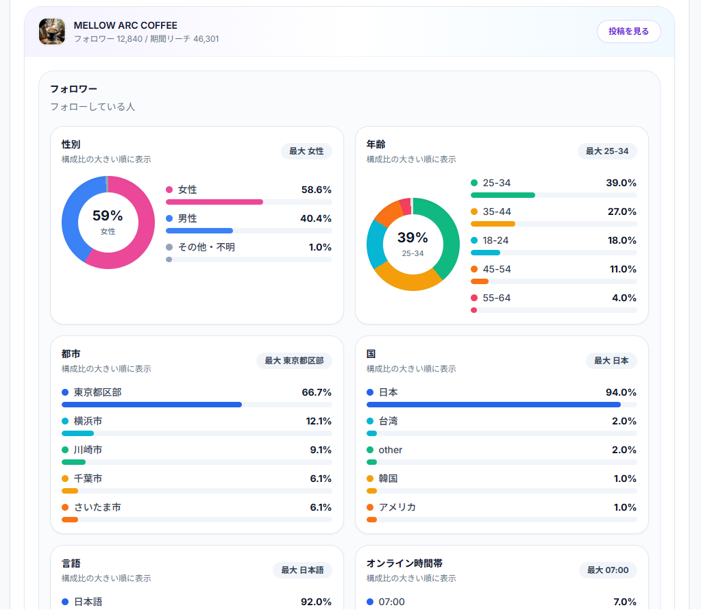This screenshot has width=701, height=610.
Task: Select the 台湾 country row
Action: coord(502,427)
